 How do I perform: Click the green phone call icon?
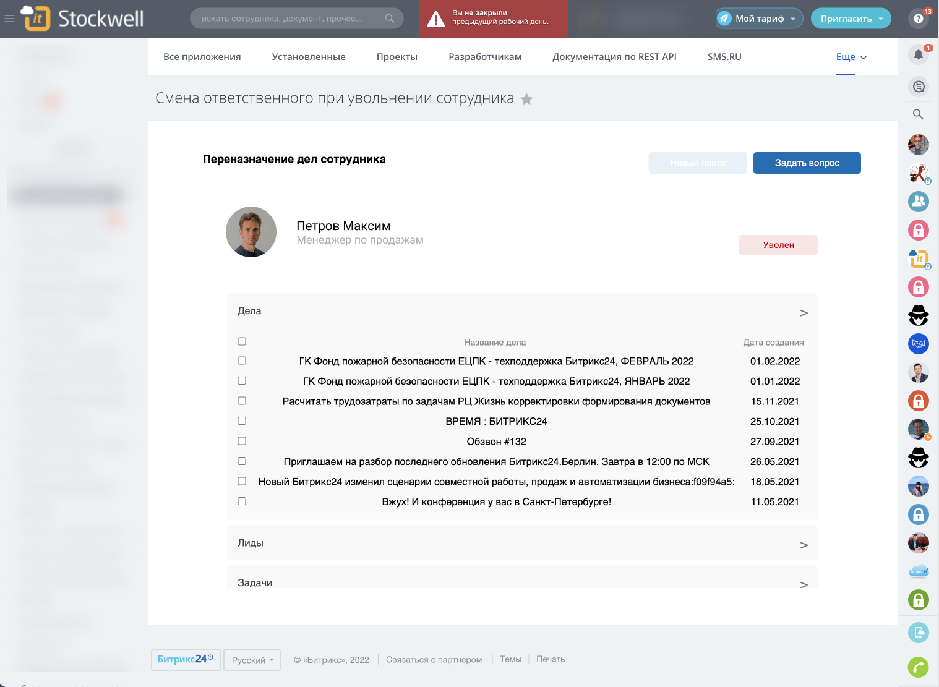coord(918,667)
